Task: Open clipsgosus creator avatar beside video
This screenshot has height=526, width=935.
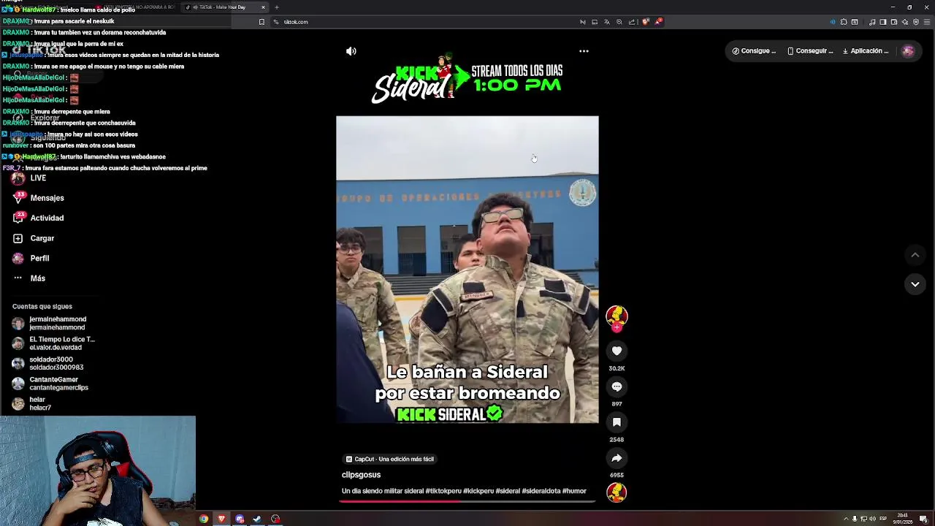Action: 617,315
